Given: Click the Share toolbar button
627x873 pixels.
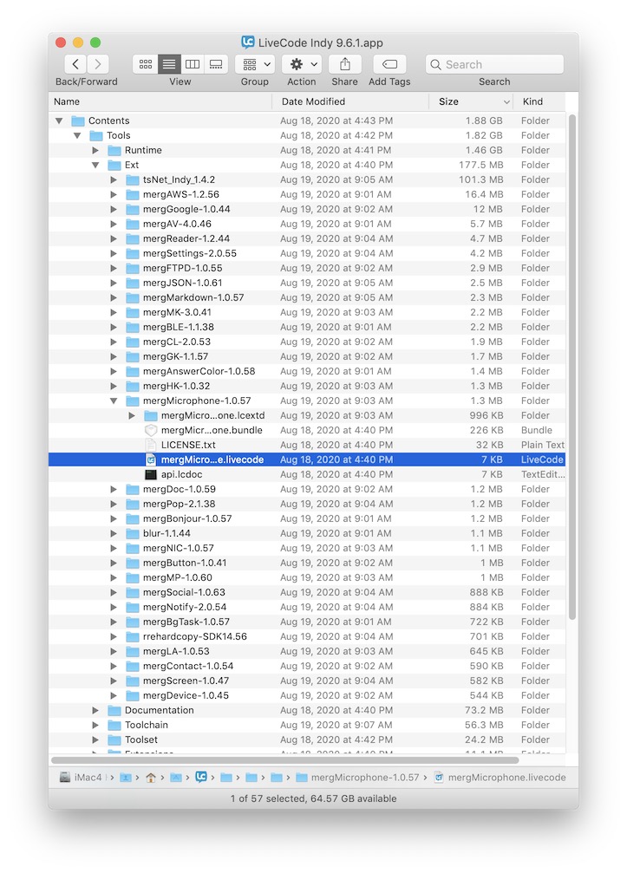Looking at the screenshot, I should [x=344, y=64].
